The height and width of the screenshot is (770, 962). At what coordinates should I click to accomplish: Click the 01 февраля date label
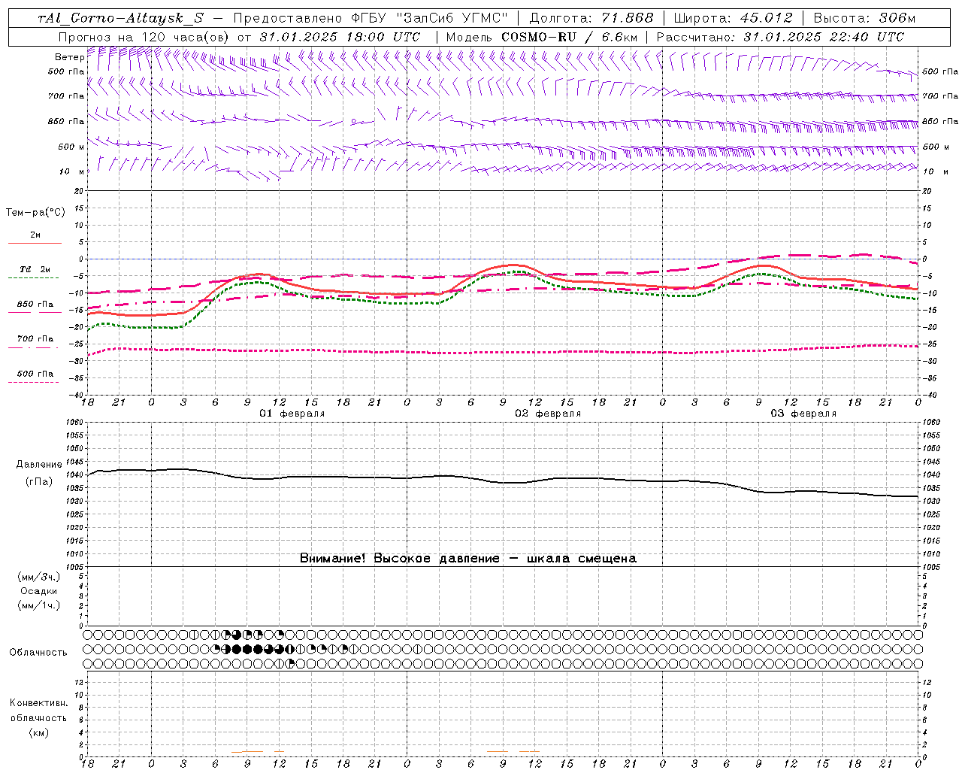click(292, 414)
